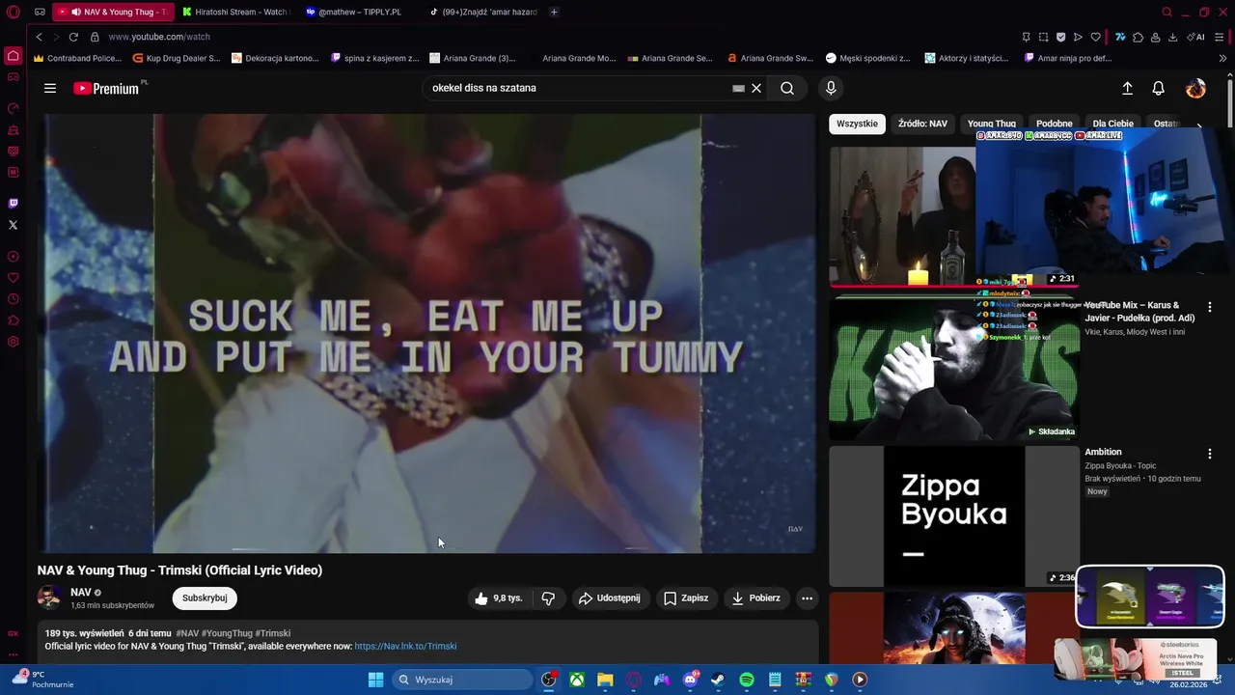
Task: Open the account avatar menu
Action: [1195, 88]
